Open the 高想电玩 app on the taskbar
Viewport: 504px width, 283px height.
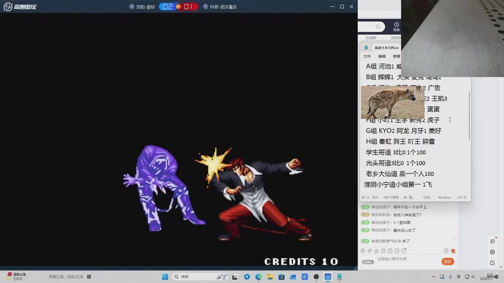pyautogui.click(x=328, y=277)
